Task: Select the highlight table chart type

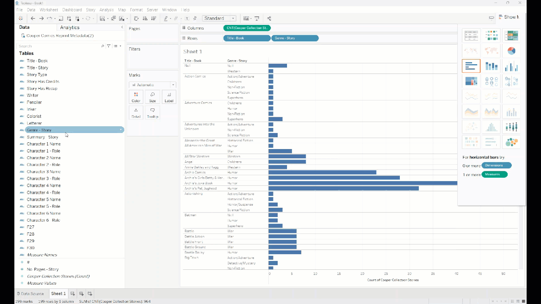Action: click(511, 35)
